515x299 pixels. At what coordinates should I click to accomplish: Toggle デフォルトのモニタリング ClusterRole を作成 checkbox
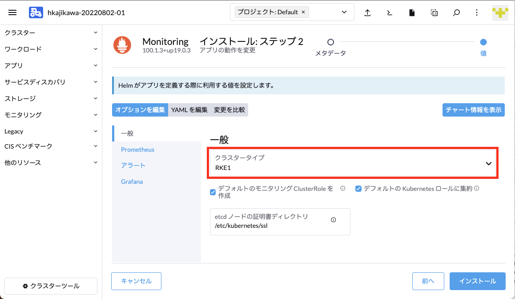tap(213, 192)
